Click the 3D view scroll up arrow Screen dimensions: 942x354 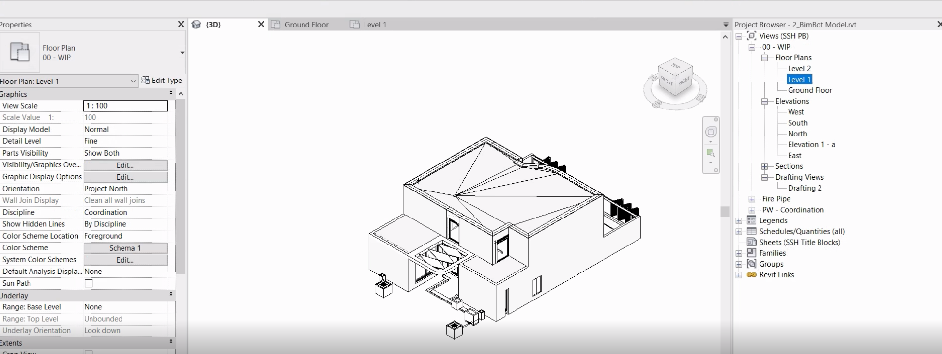point(725,37)
